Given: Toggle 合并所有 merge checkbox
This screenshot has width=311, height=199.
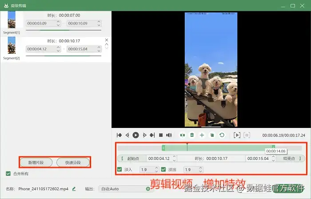Looking at the screenshot, I should point(8,174).
